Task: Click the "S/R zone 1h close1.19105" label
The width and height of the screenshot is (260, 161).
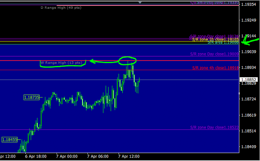Action: coord(215,39)
